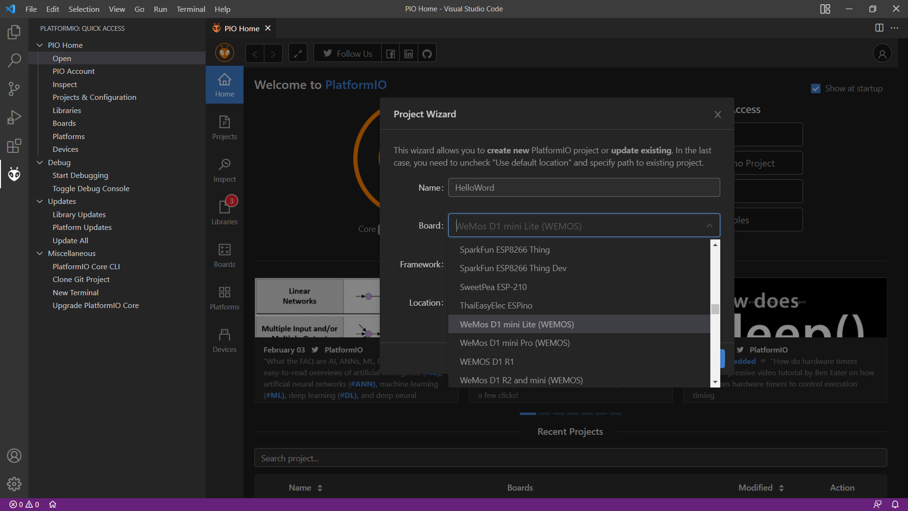Collapse the Debug tree section
Image resolution: width=908 pixels, height=511 pixels.
click(40, 162)
